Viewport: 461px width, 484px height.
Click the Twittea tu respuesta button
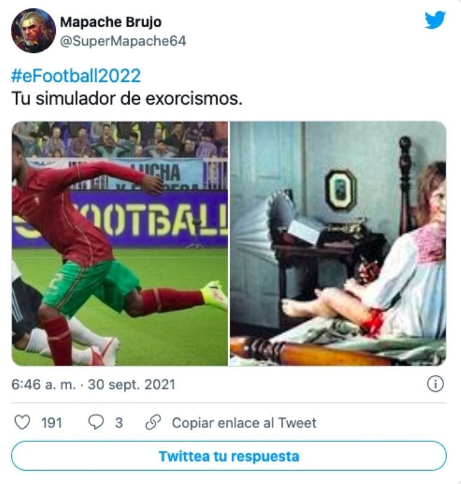(x=229, y=456)
